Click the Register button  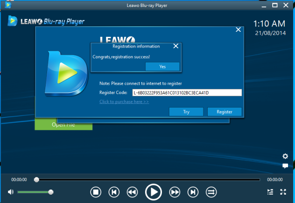pos(225,112)
